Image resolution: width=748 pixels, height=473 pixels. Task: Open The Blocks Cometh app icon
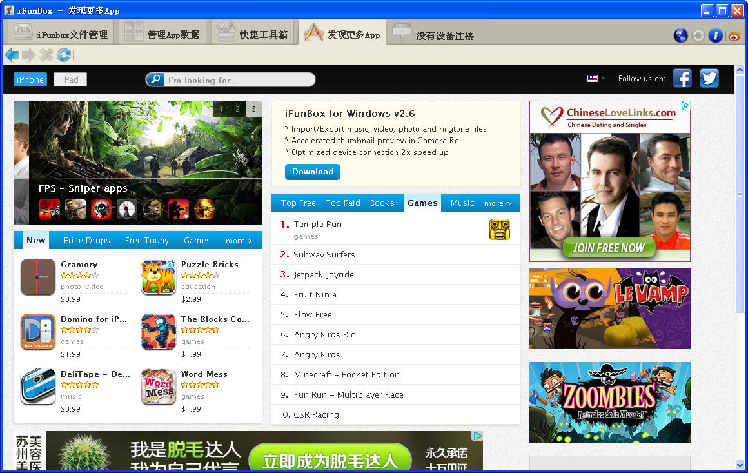click(159, 332)
